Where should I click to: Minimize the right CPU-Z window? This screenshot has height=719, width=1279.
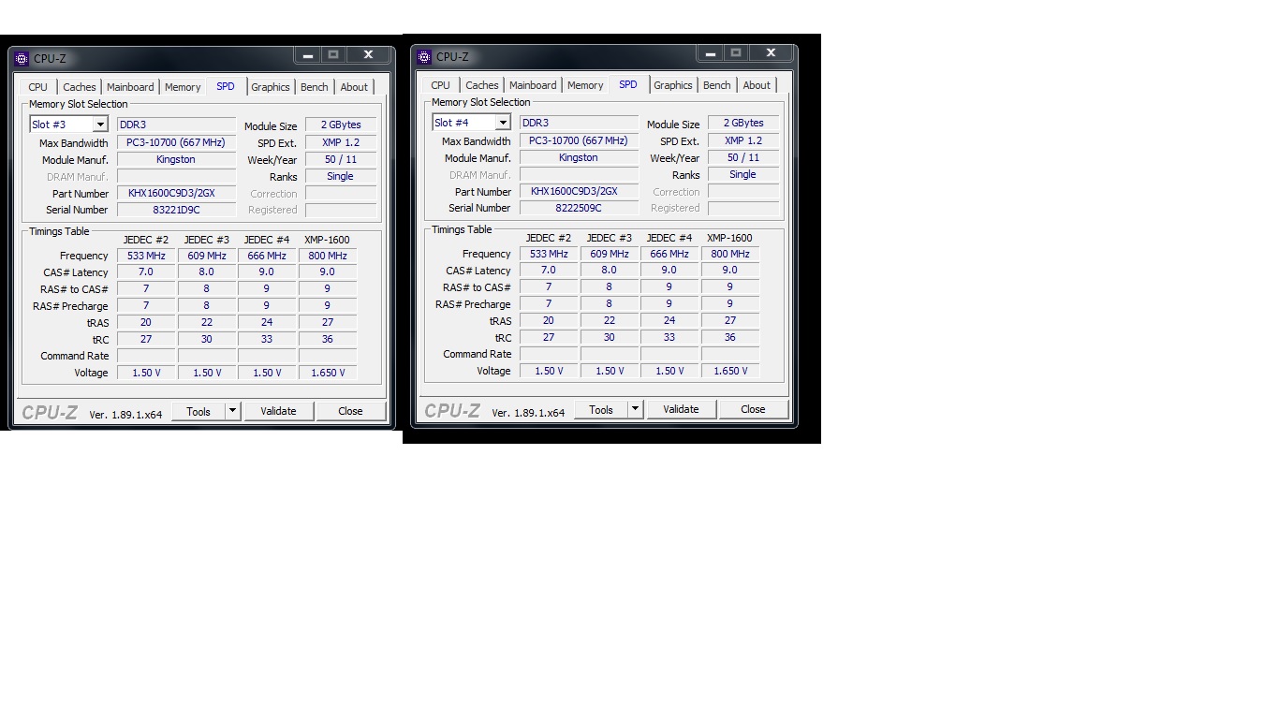pos(711,53)
